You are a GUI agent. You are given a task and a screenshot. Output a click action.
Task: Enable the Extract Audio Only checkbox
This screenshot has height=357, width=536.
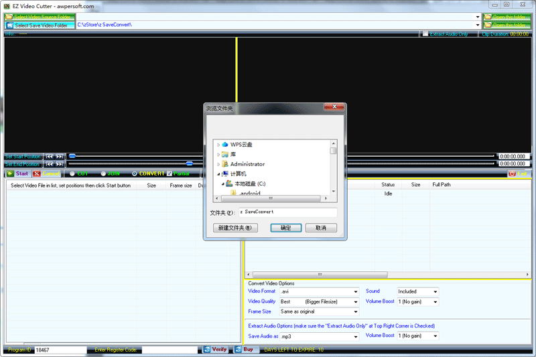point(425,33)
